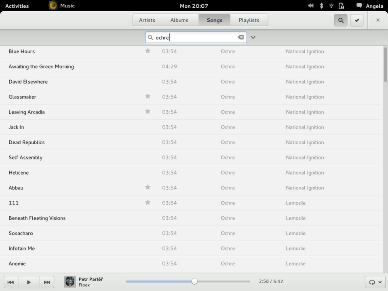Open the Angela user menu
Image resolution: width=388 pixels, height=291 pixels.
click(374, 6)
